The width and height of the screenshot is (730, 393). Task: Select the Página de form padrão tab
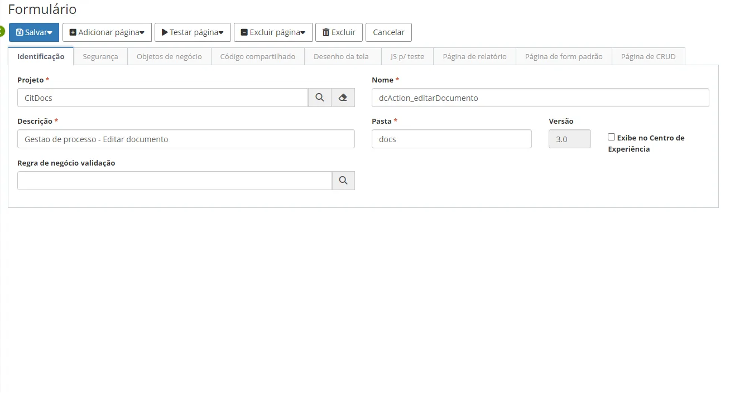tap(564, 56)
